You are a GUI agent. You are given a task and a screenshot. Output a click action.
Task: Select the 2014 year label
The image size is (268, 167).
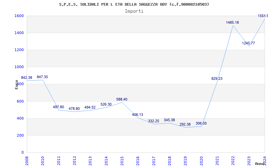click(106, 161)
